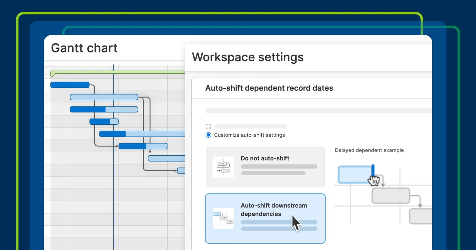Screen dimensions: 476x250
Task: Click the Auto-shift downstream dependencies diagram icon
Action: [223, 218]
